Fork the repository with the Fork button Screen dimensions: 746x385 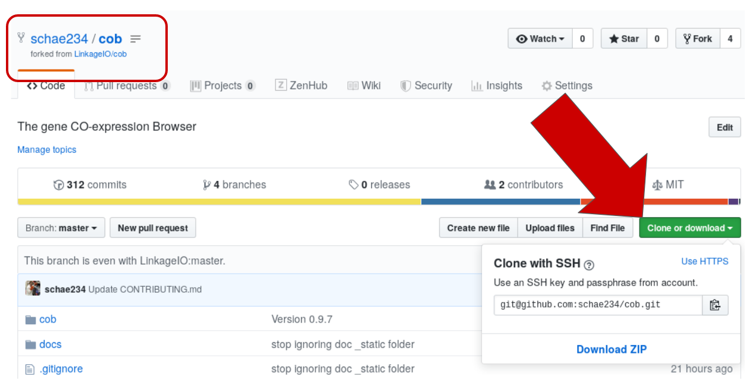tap(697, 39)
